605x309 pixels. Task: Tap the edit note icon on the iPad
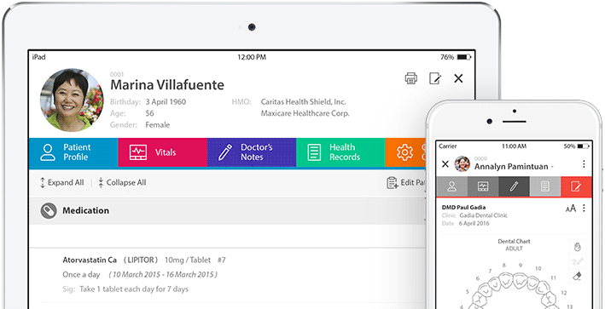[x=435, y=78]
